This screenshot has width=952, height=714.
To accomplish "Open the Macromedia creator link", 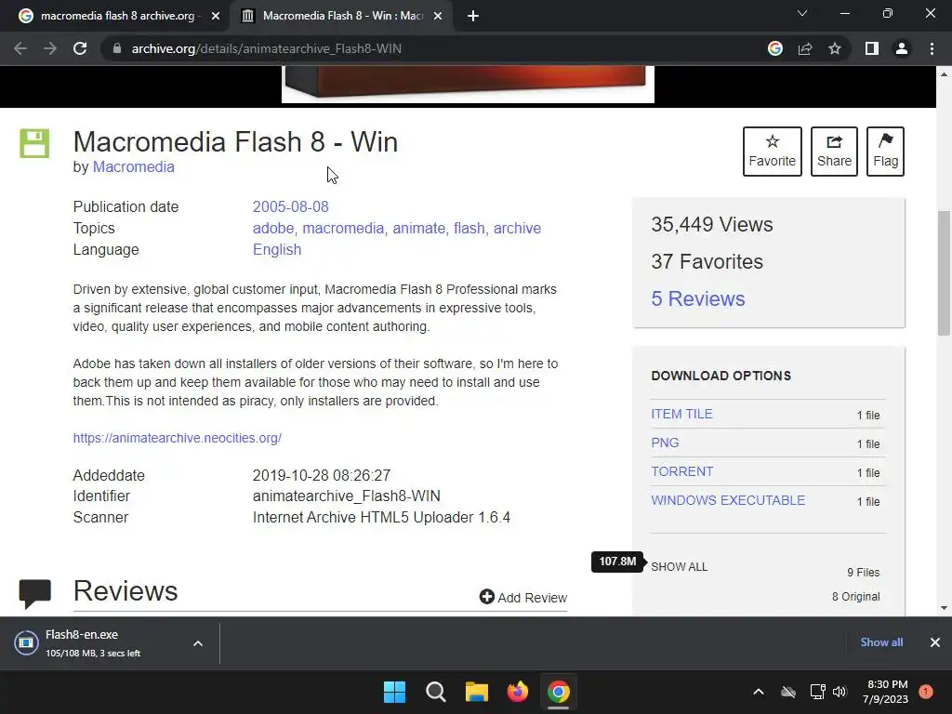I will tap(134, 167).
